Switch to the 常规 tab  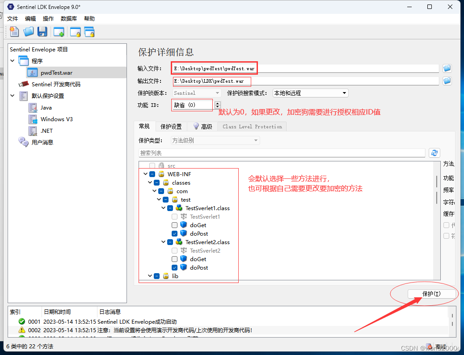144,127
